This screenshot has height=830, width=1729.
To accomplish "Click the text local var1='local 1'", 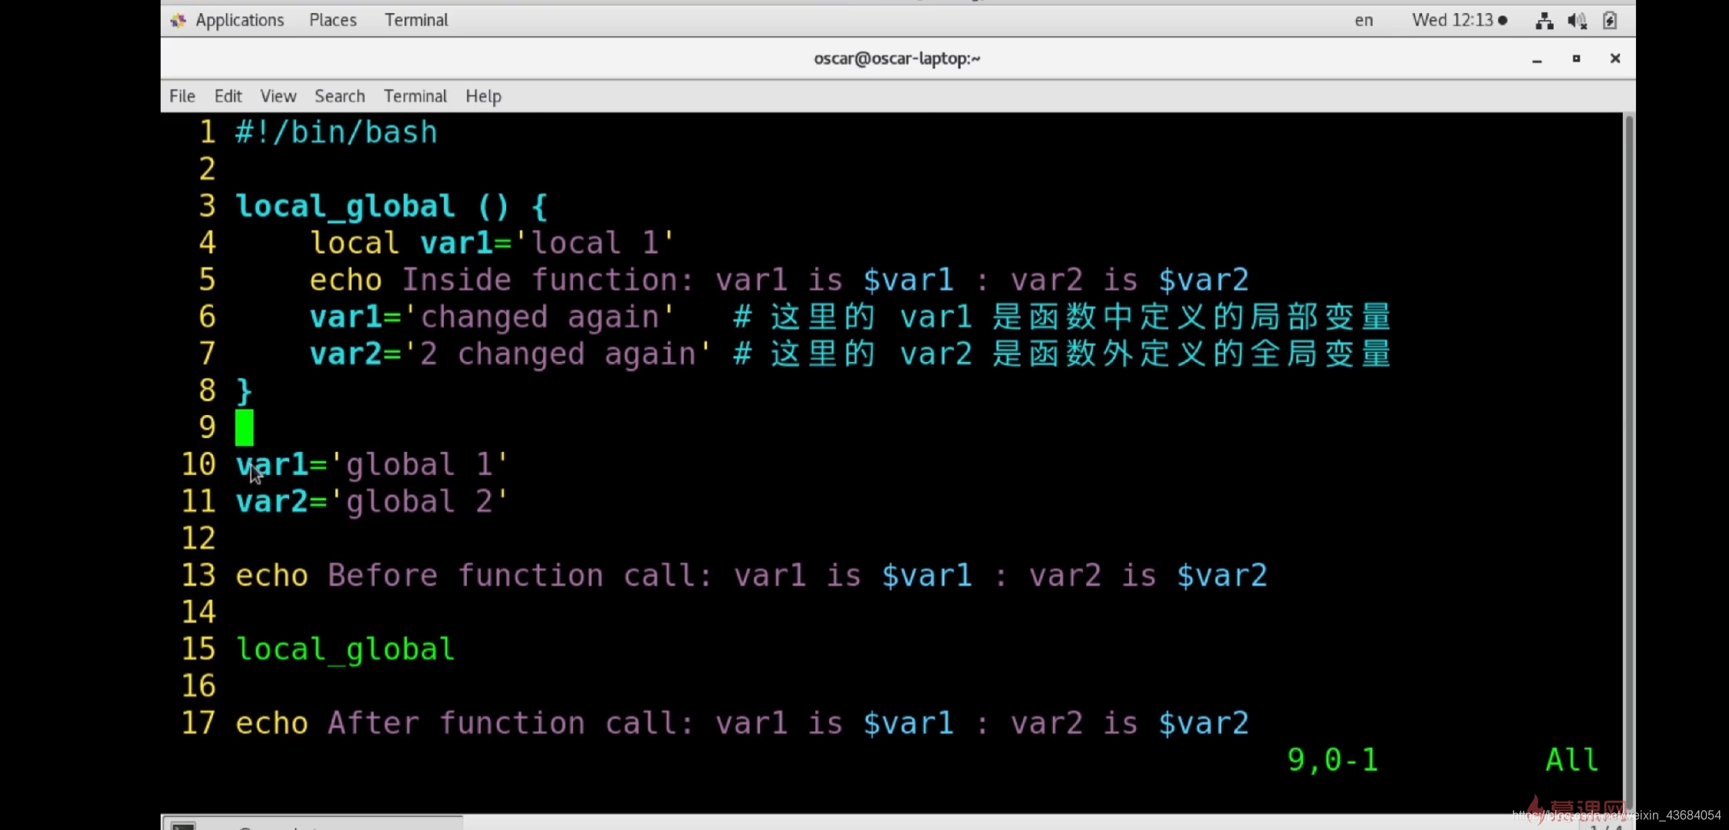I will point(492,243).
